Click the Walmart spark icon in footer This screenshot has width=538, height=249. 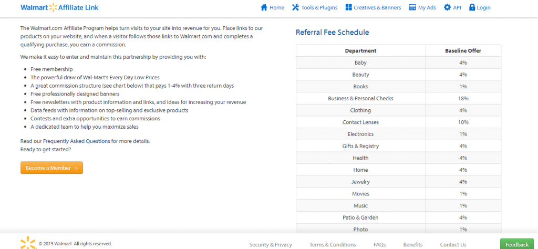point(28,243)
